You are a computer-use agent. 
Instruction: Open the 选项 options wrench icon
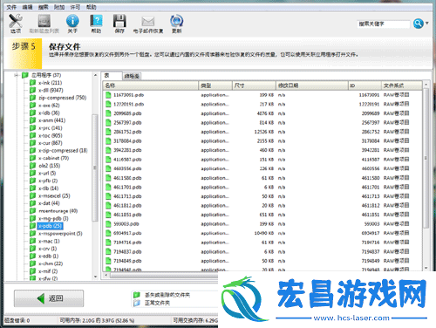pyautogui.click(x=16, y=21)
